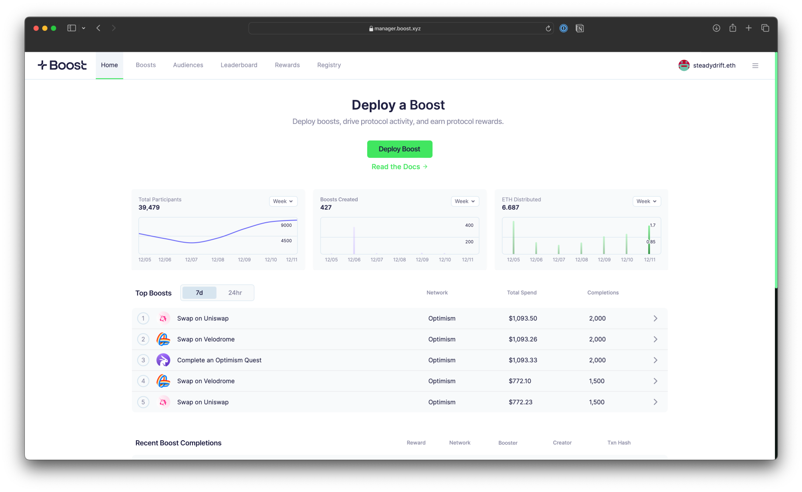Follow the Read the Docs link
The width and height of the screenshot is (802, 492).
(x=399, y=167)
